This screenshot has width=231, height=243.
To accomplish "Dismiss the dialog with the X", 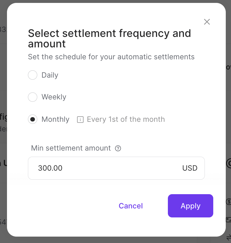I will (207, 22).
